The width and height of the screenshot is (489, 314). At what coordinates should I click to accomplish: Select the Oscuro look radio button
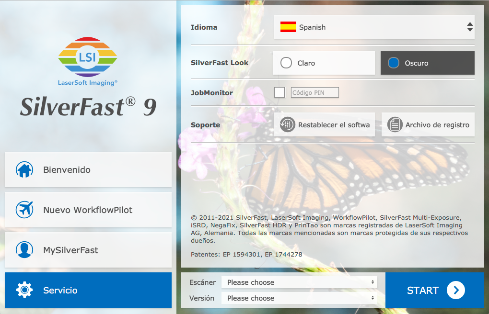pos(394,63)
